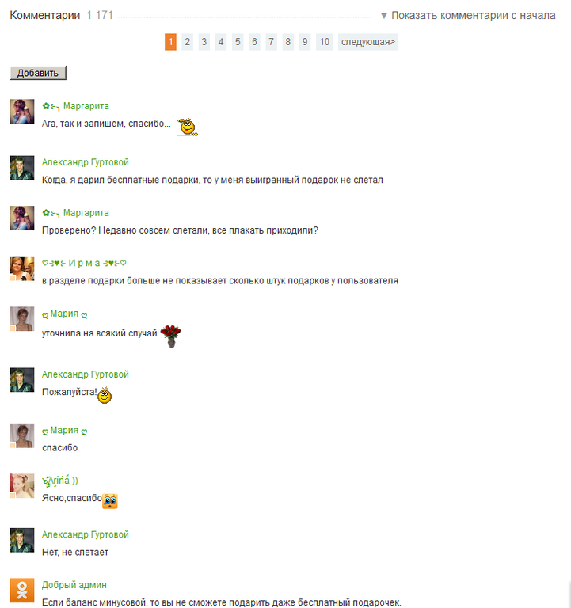Click the triangle arrow beside Показать комментарии
The image size is (571, 608).
(x=383, y=16)
